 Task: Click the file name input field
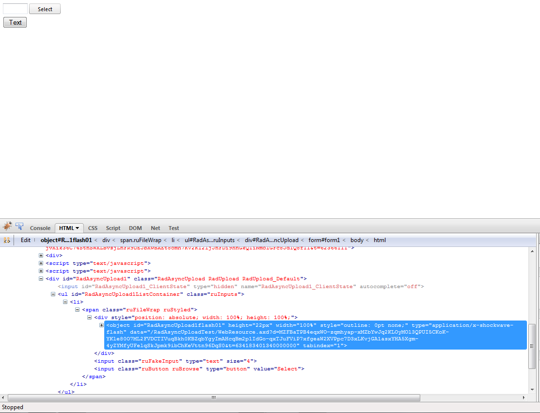coord(15,9)
